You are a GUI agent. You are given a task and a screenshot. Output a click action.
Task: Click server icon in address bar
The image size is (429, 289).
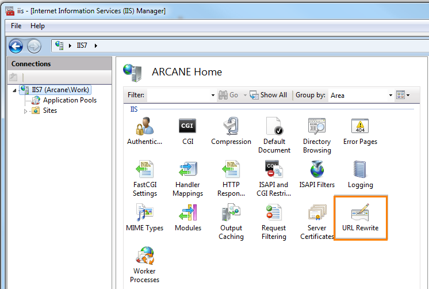pos(59,45)
